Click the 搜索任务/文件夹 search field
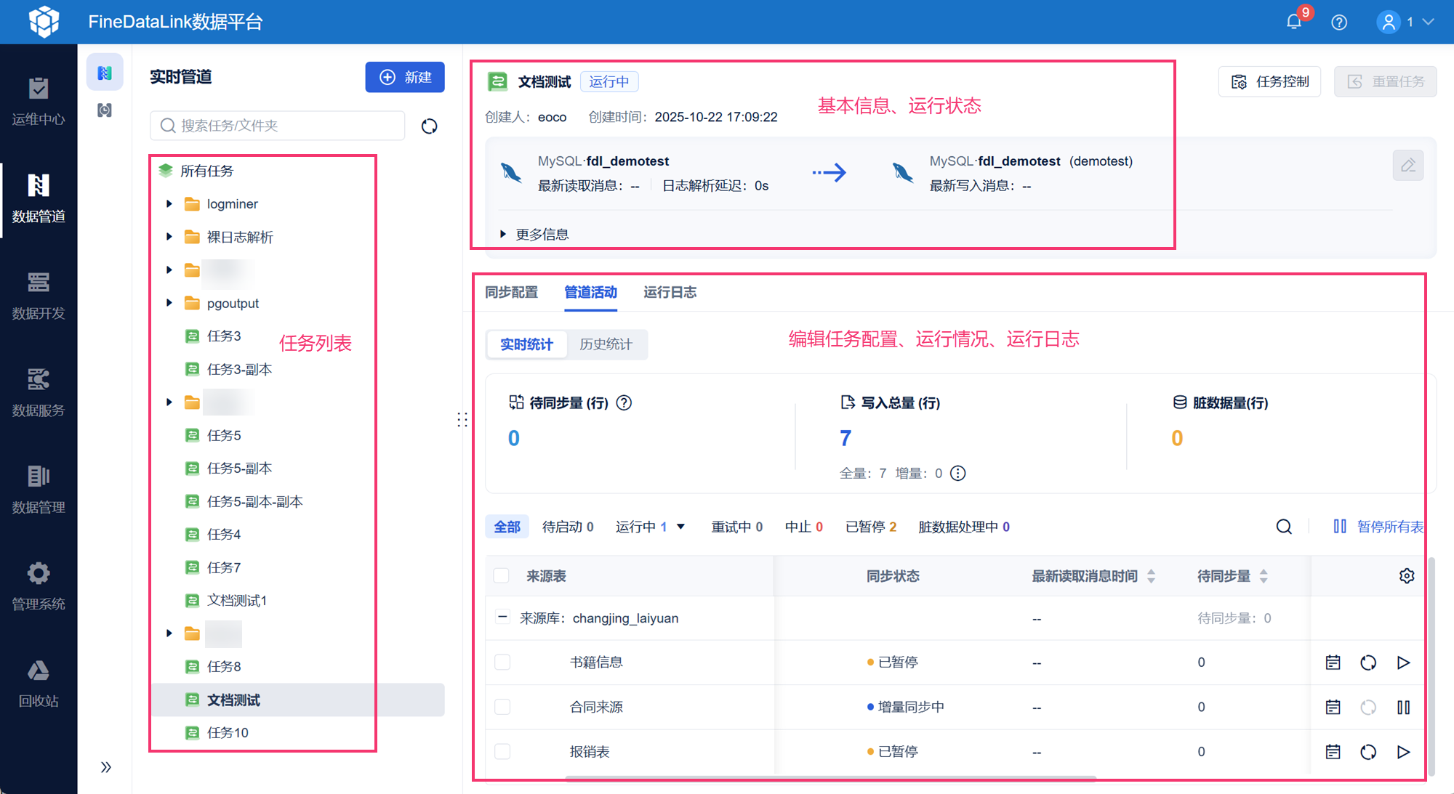This screenshot has width=1454, height=794. (x=278, y=126)
